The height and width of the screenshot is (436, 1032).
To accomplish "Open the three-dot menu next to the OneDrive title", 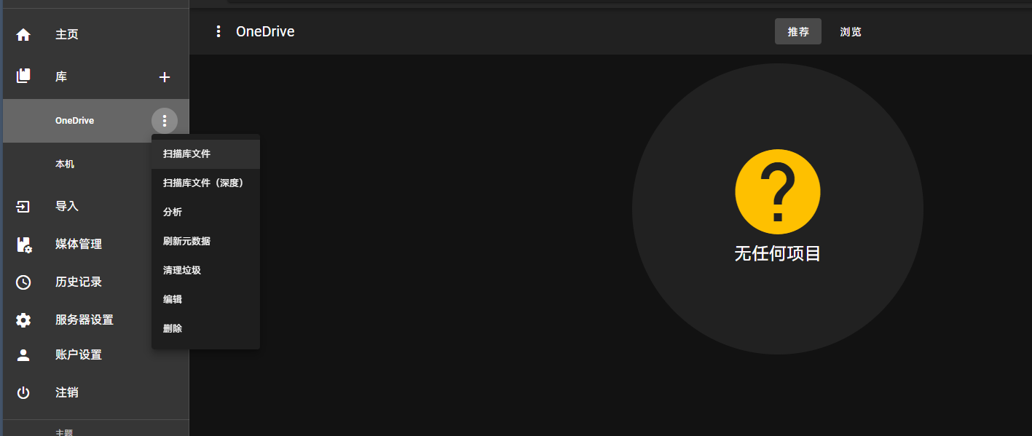I will [218, 31].
